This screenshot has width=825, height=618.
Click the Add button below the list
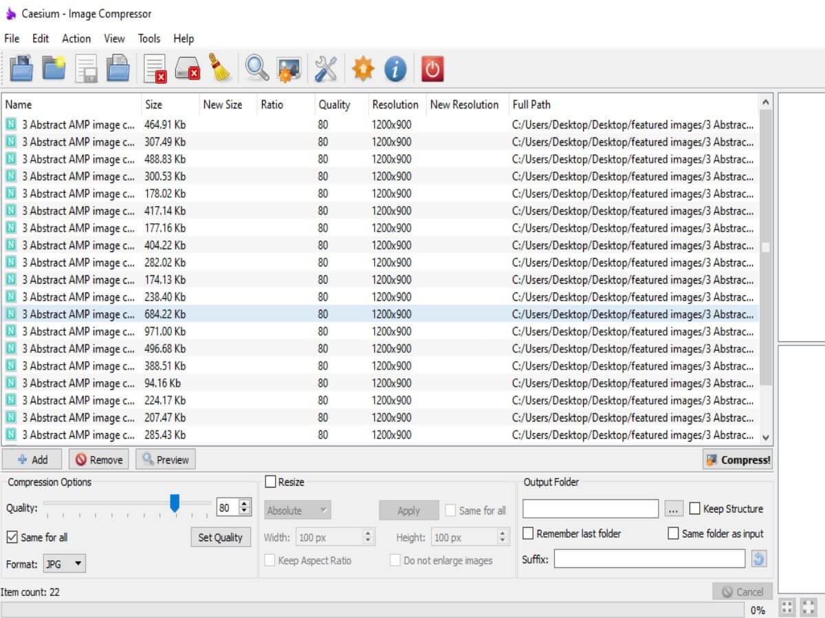32,459
